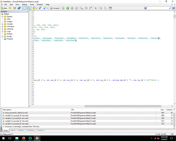Expand the Include folder
The image size is (176, 141).
click(x=2, y=24)
